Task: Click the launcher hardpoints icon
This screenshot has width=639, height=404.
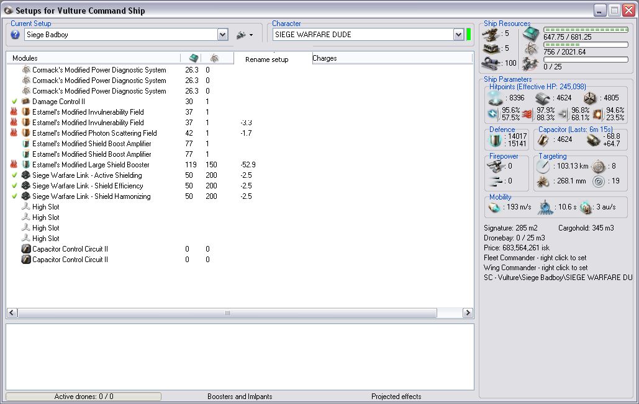Action: (x=491, y=49)
